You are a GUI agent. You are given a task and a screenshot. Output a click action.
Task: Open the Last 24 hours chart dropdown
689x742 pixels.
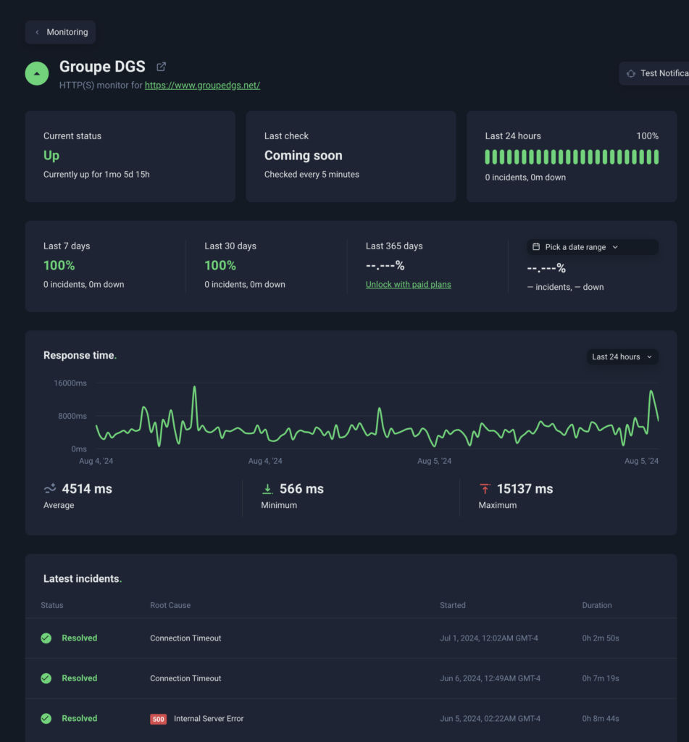tap(622, 357)
